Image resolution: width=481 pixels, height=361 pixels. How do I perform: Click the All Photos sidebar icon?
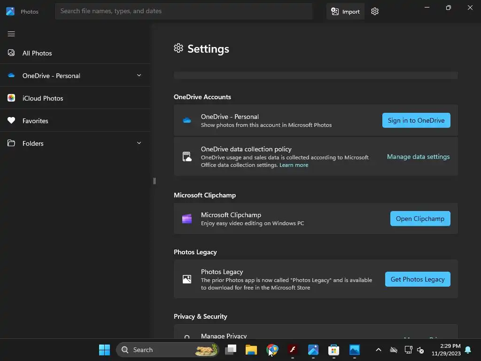pos(11,53)
